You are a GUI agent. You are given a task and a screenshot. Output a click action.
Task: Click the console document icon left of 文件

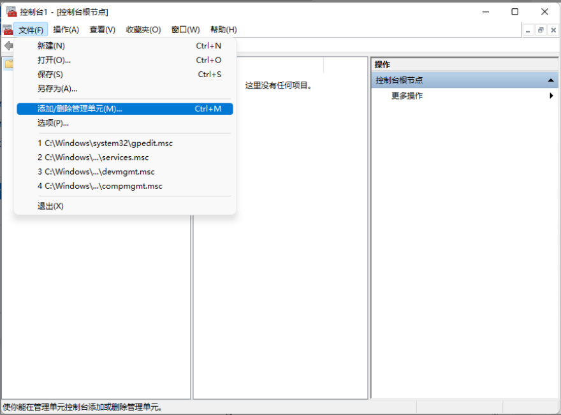[x=8, y=30]
